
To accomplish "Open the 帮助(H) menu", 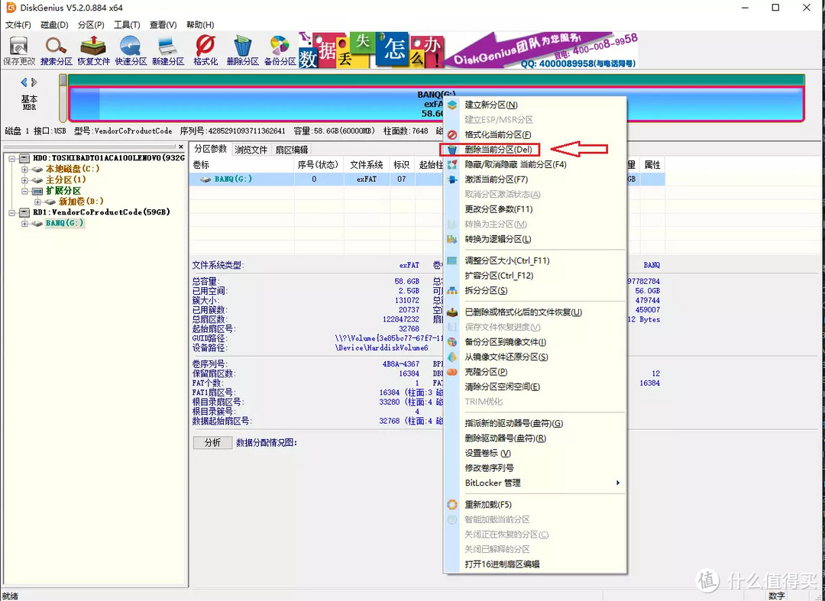I will pyautogui.click(x=200, y=24).
